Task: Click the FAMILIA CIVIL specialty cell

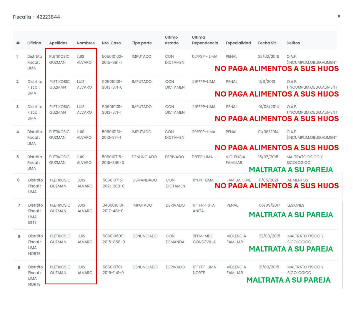Action: [239, 180]
